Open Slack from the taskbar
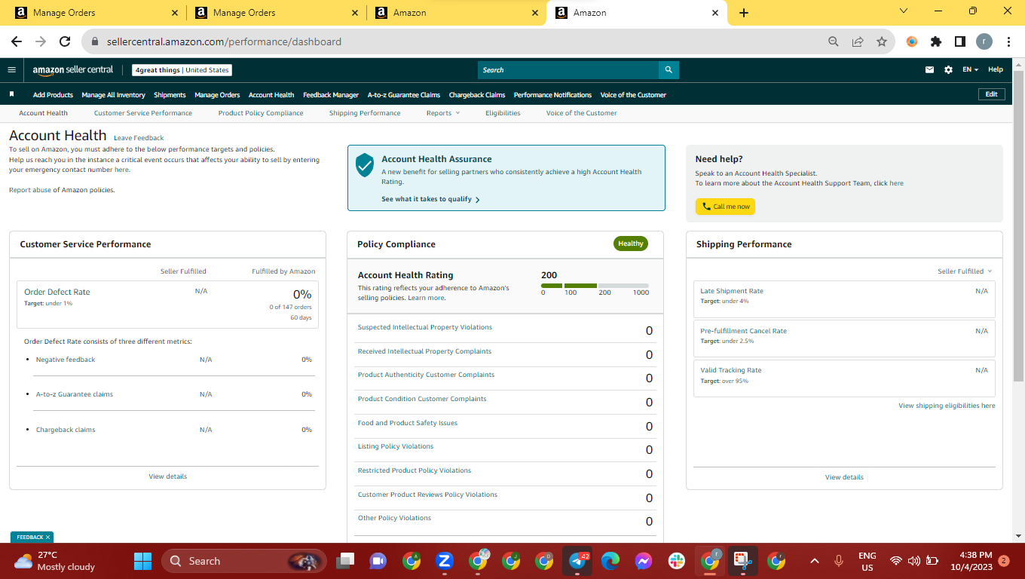 pyautogui.click(x=676, y=561)
